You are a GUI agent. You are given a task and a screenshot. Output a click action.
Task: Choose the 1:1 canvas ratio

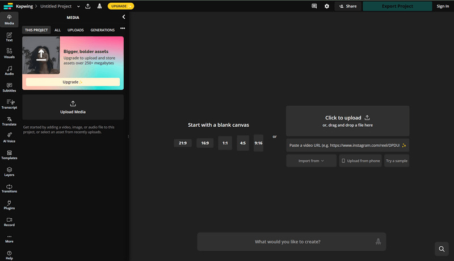pyautogui.click(x=225, y=143)
